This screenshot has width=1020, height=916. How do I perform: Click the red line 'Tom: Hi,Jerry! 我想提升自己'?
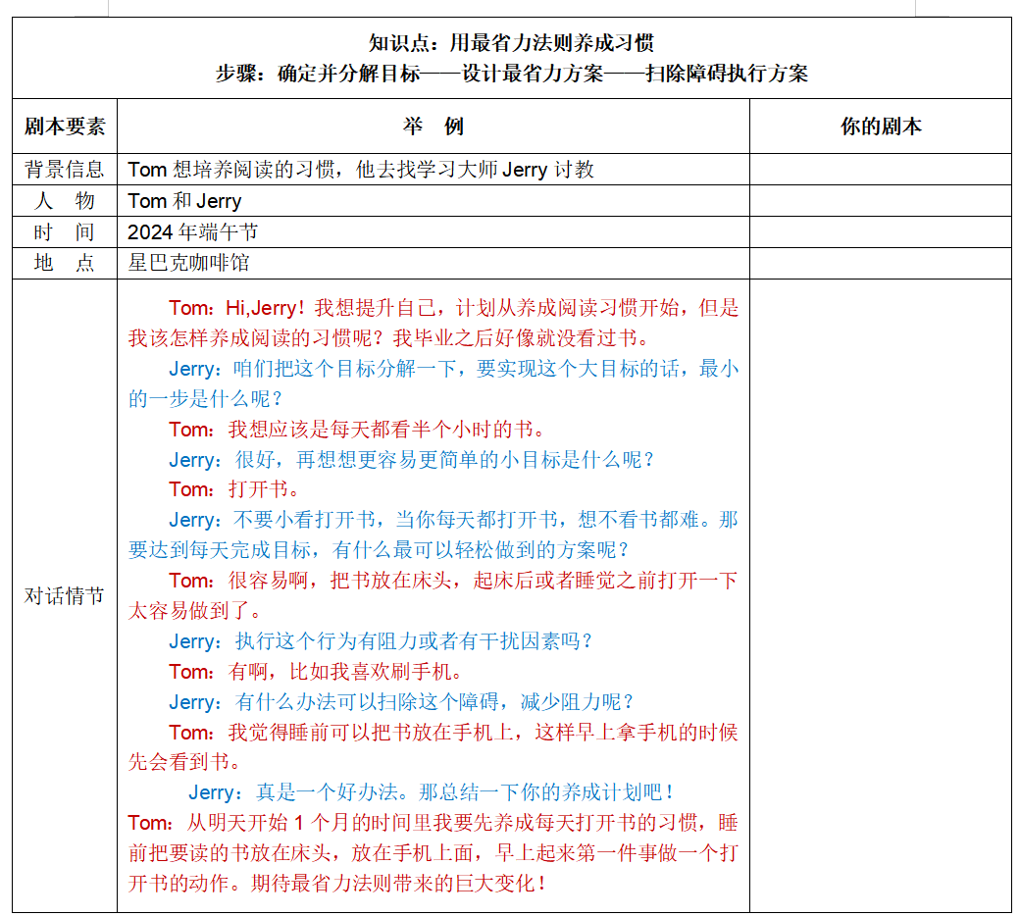[x=454, y=308]
